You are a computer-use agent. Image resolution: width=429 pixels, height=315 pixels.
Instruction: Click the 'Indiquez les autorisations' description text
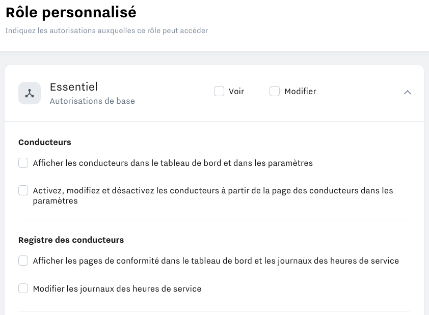coord(106,31)
